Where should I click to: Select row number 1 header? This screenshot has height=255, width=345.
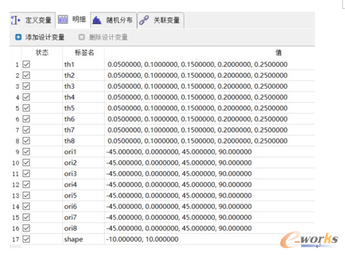pyautogui.click(x=16, y=64)
